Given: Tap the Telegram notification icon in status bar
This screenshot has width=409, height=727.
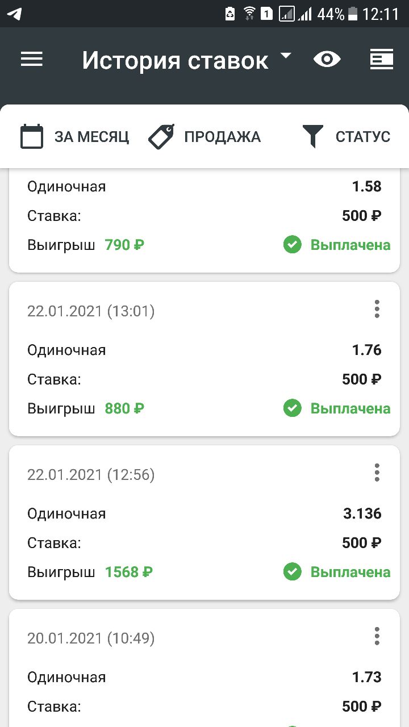Looking at the screenshot, I should click(14, 14).
